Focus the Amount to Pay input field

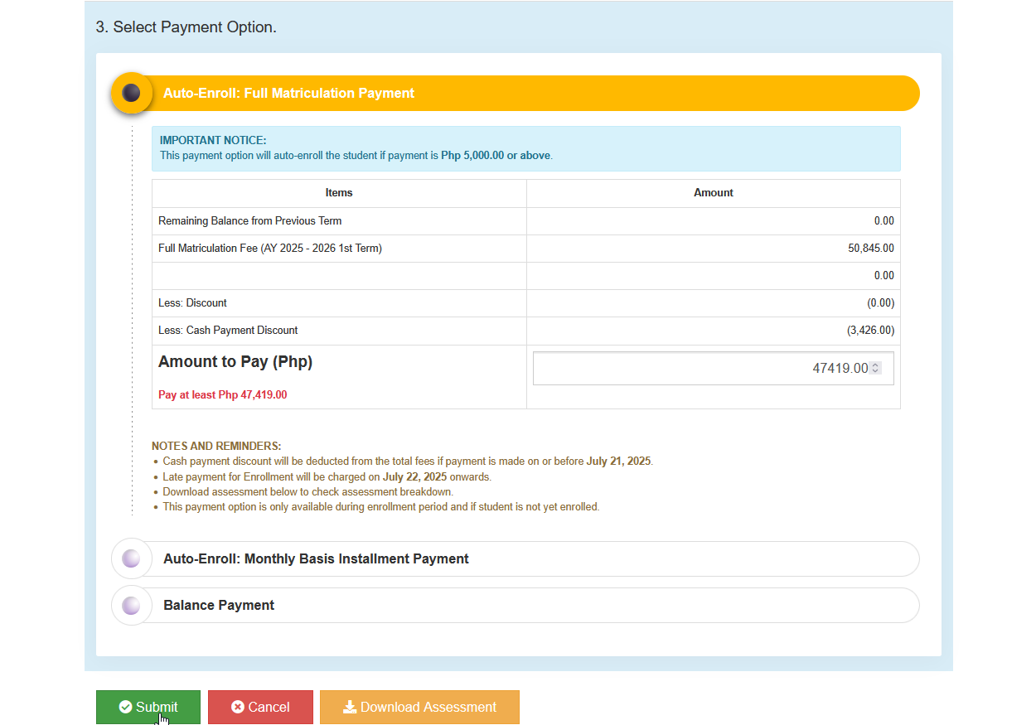(x=714, y=368)
